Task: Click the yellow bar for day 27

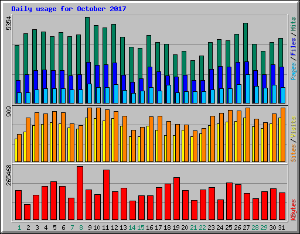Action: [244, 140]
